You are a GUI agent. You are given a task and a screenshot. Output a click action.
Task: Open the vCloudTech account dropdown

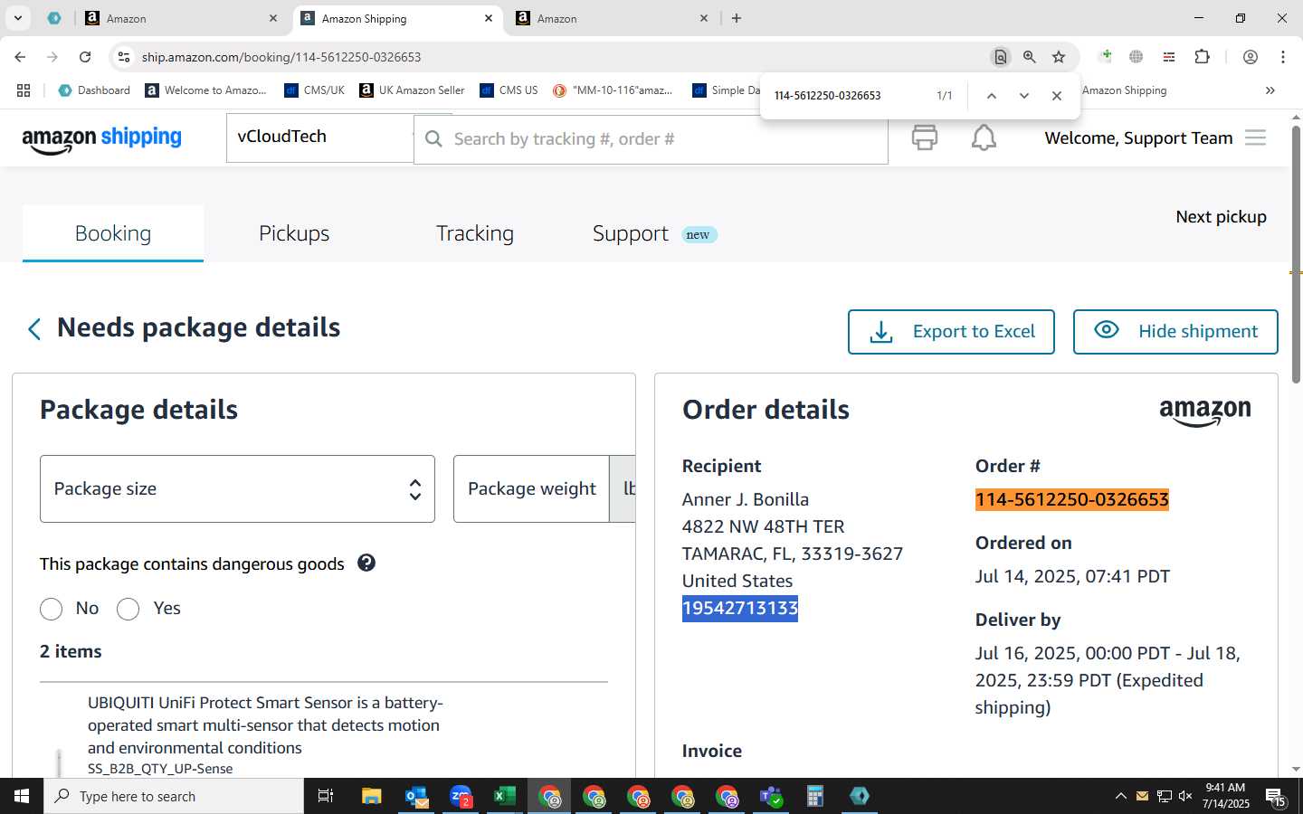point(320,137)
